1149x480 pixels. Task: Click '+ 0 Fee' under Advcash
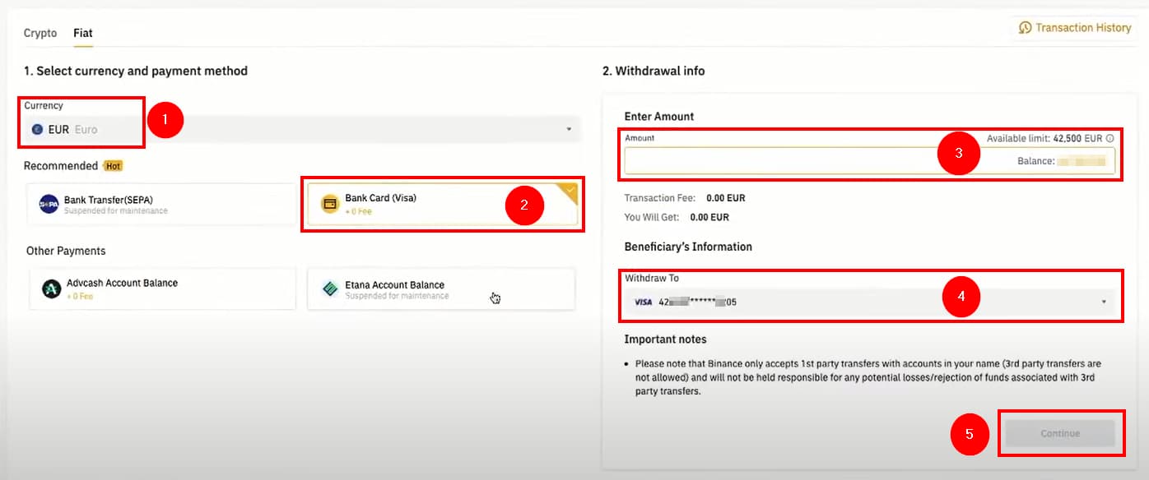click(x=80, y=296)
